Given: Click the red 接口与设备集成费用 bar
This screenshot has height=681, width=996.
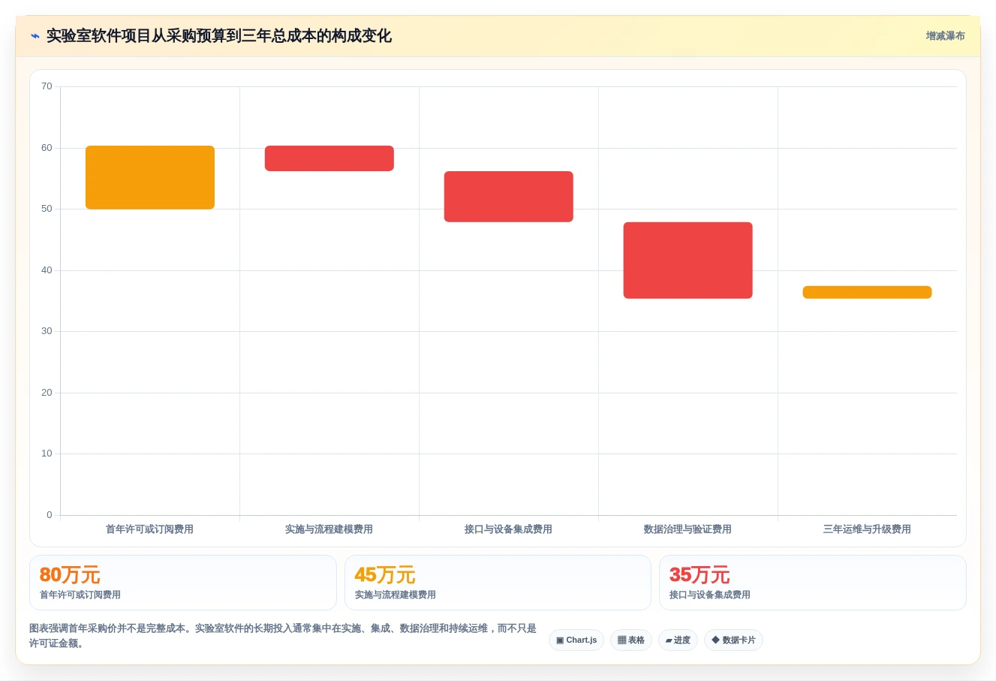Looking at the screenshot, I should 509,197.
